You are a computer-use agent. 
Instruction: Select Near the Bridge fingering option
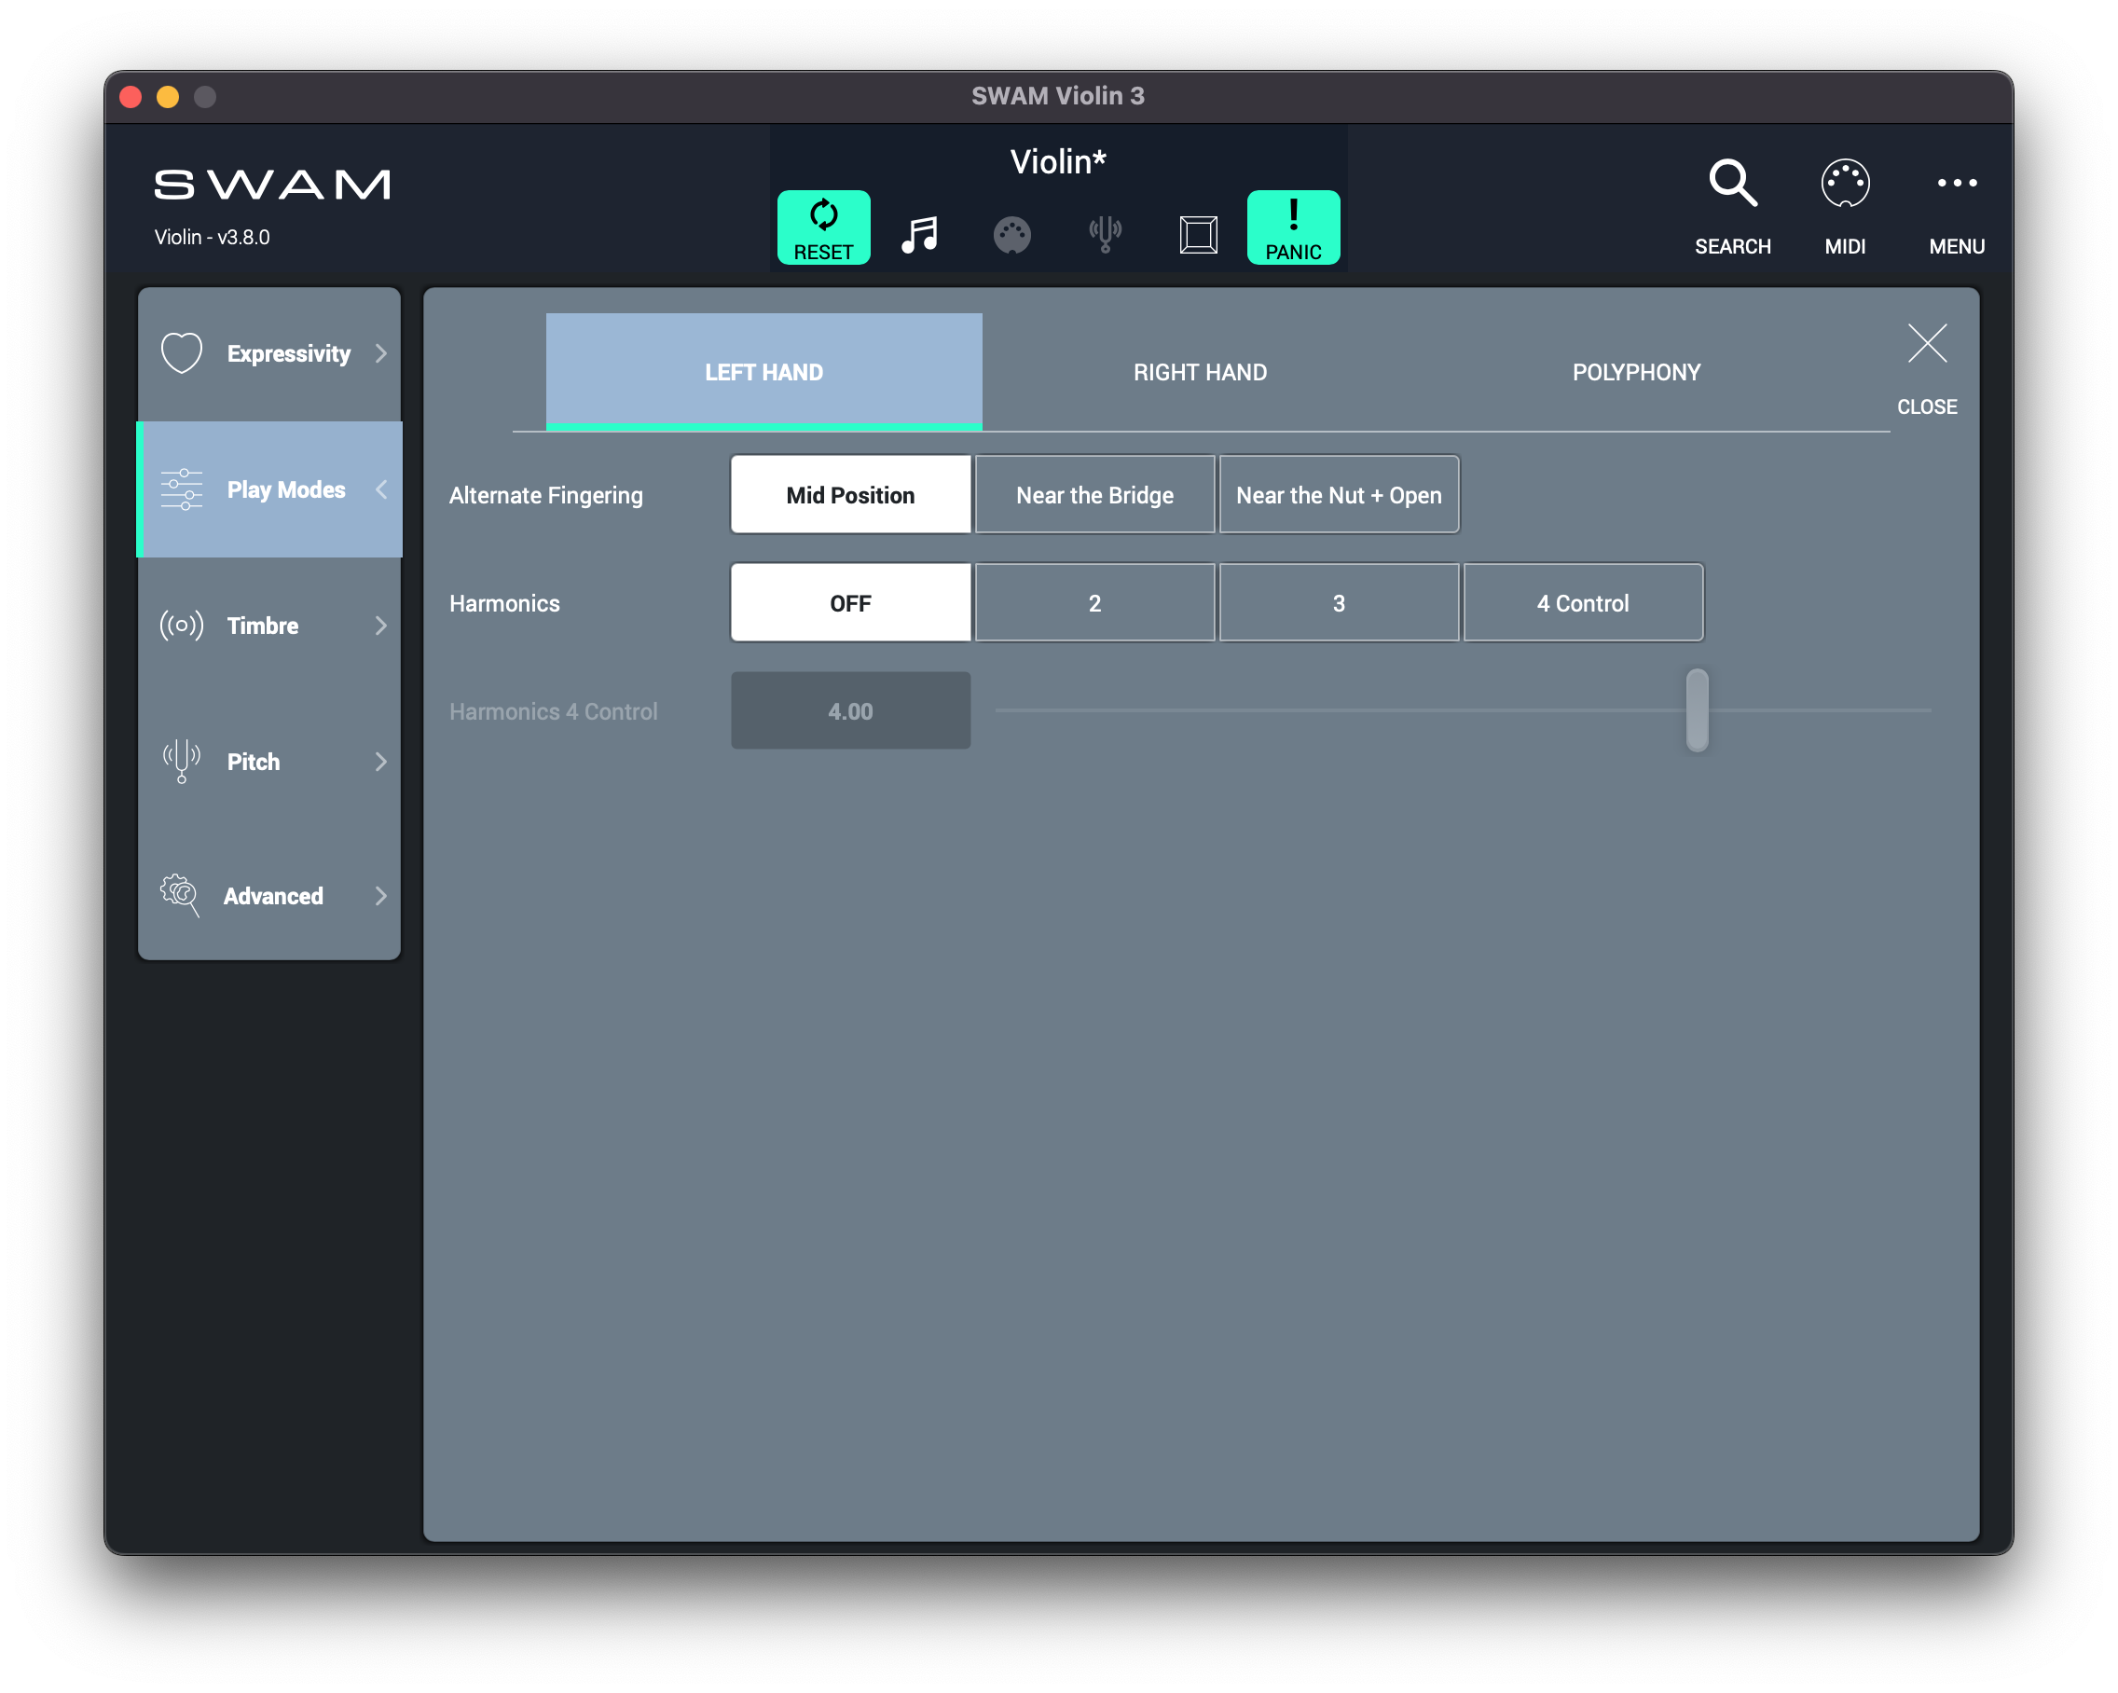1094,495
